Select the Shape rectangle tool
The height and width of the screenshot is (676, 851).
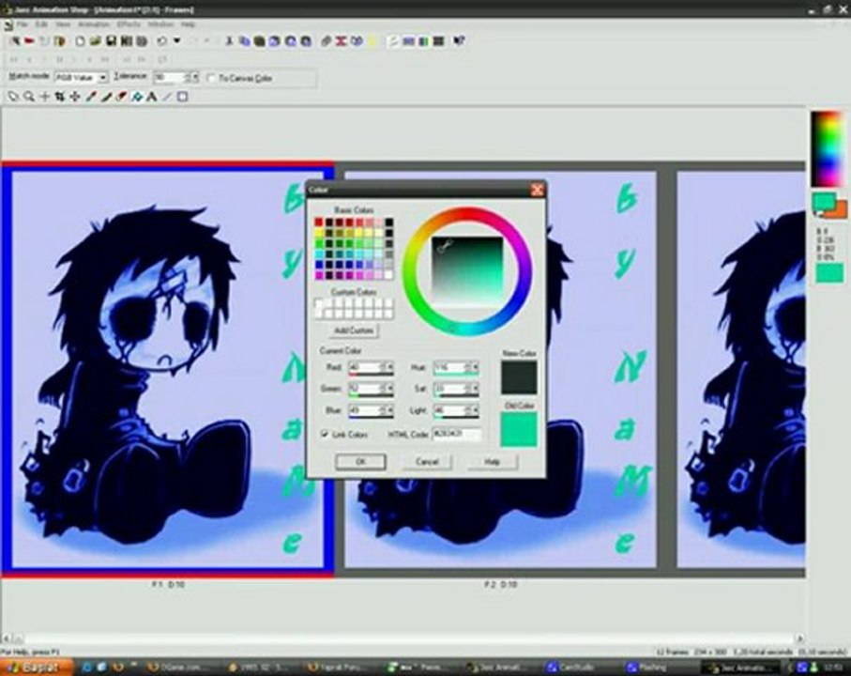coord(183,97)
